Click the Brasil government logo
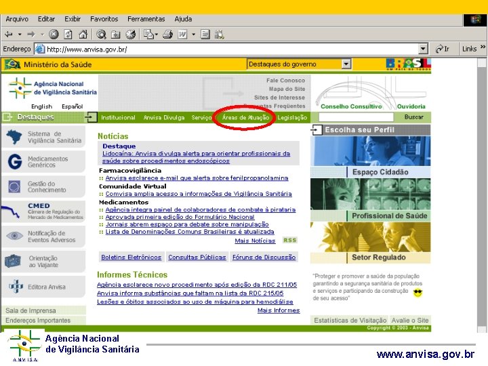This screenshot has width=488, height=366. tap(408, 64)
